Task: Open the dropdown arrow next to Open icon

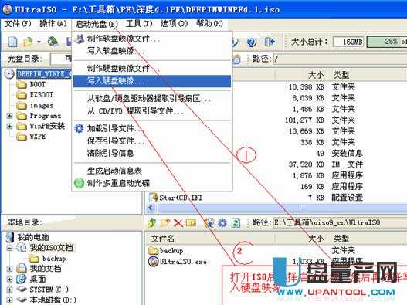Action: point(39,42)
